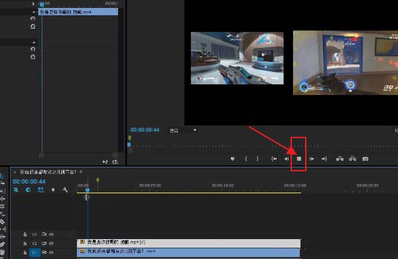
Task: Toggle the lock on track V1
Action: [25, 252]
